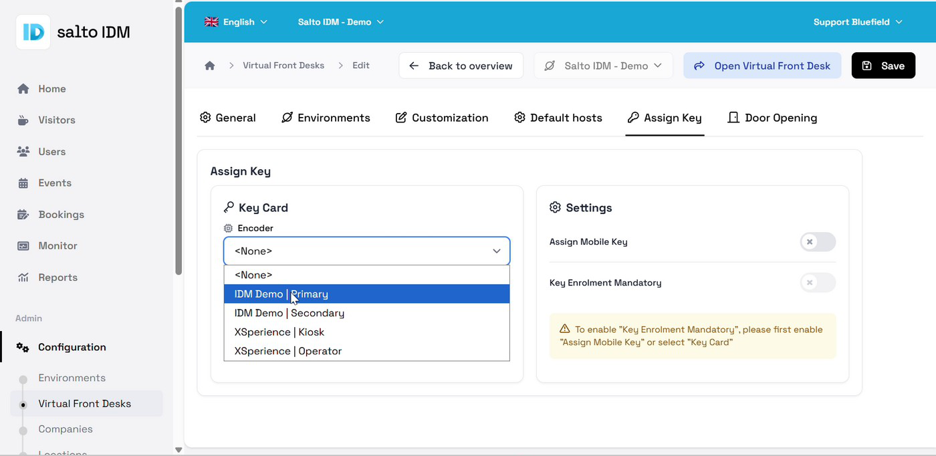Select IDM Demo | Primary encoder option

click(x=366, y=294)
